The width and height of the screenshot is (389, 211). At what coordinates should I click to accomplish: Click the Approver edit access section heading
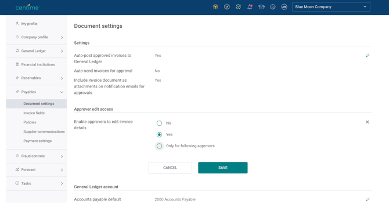click(93, 109)
